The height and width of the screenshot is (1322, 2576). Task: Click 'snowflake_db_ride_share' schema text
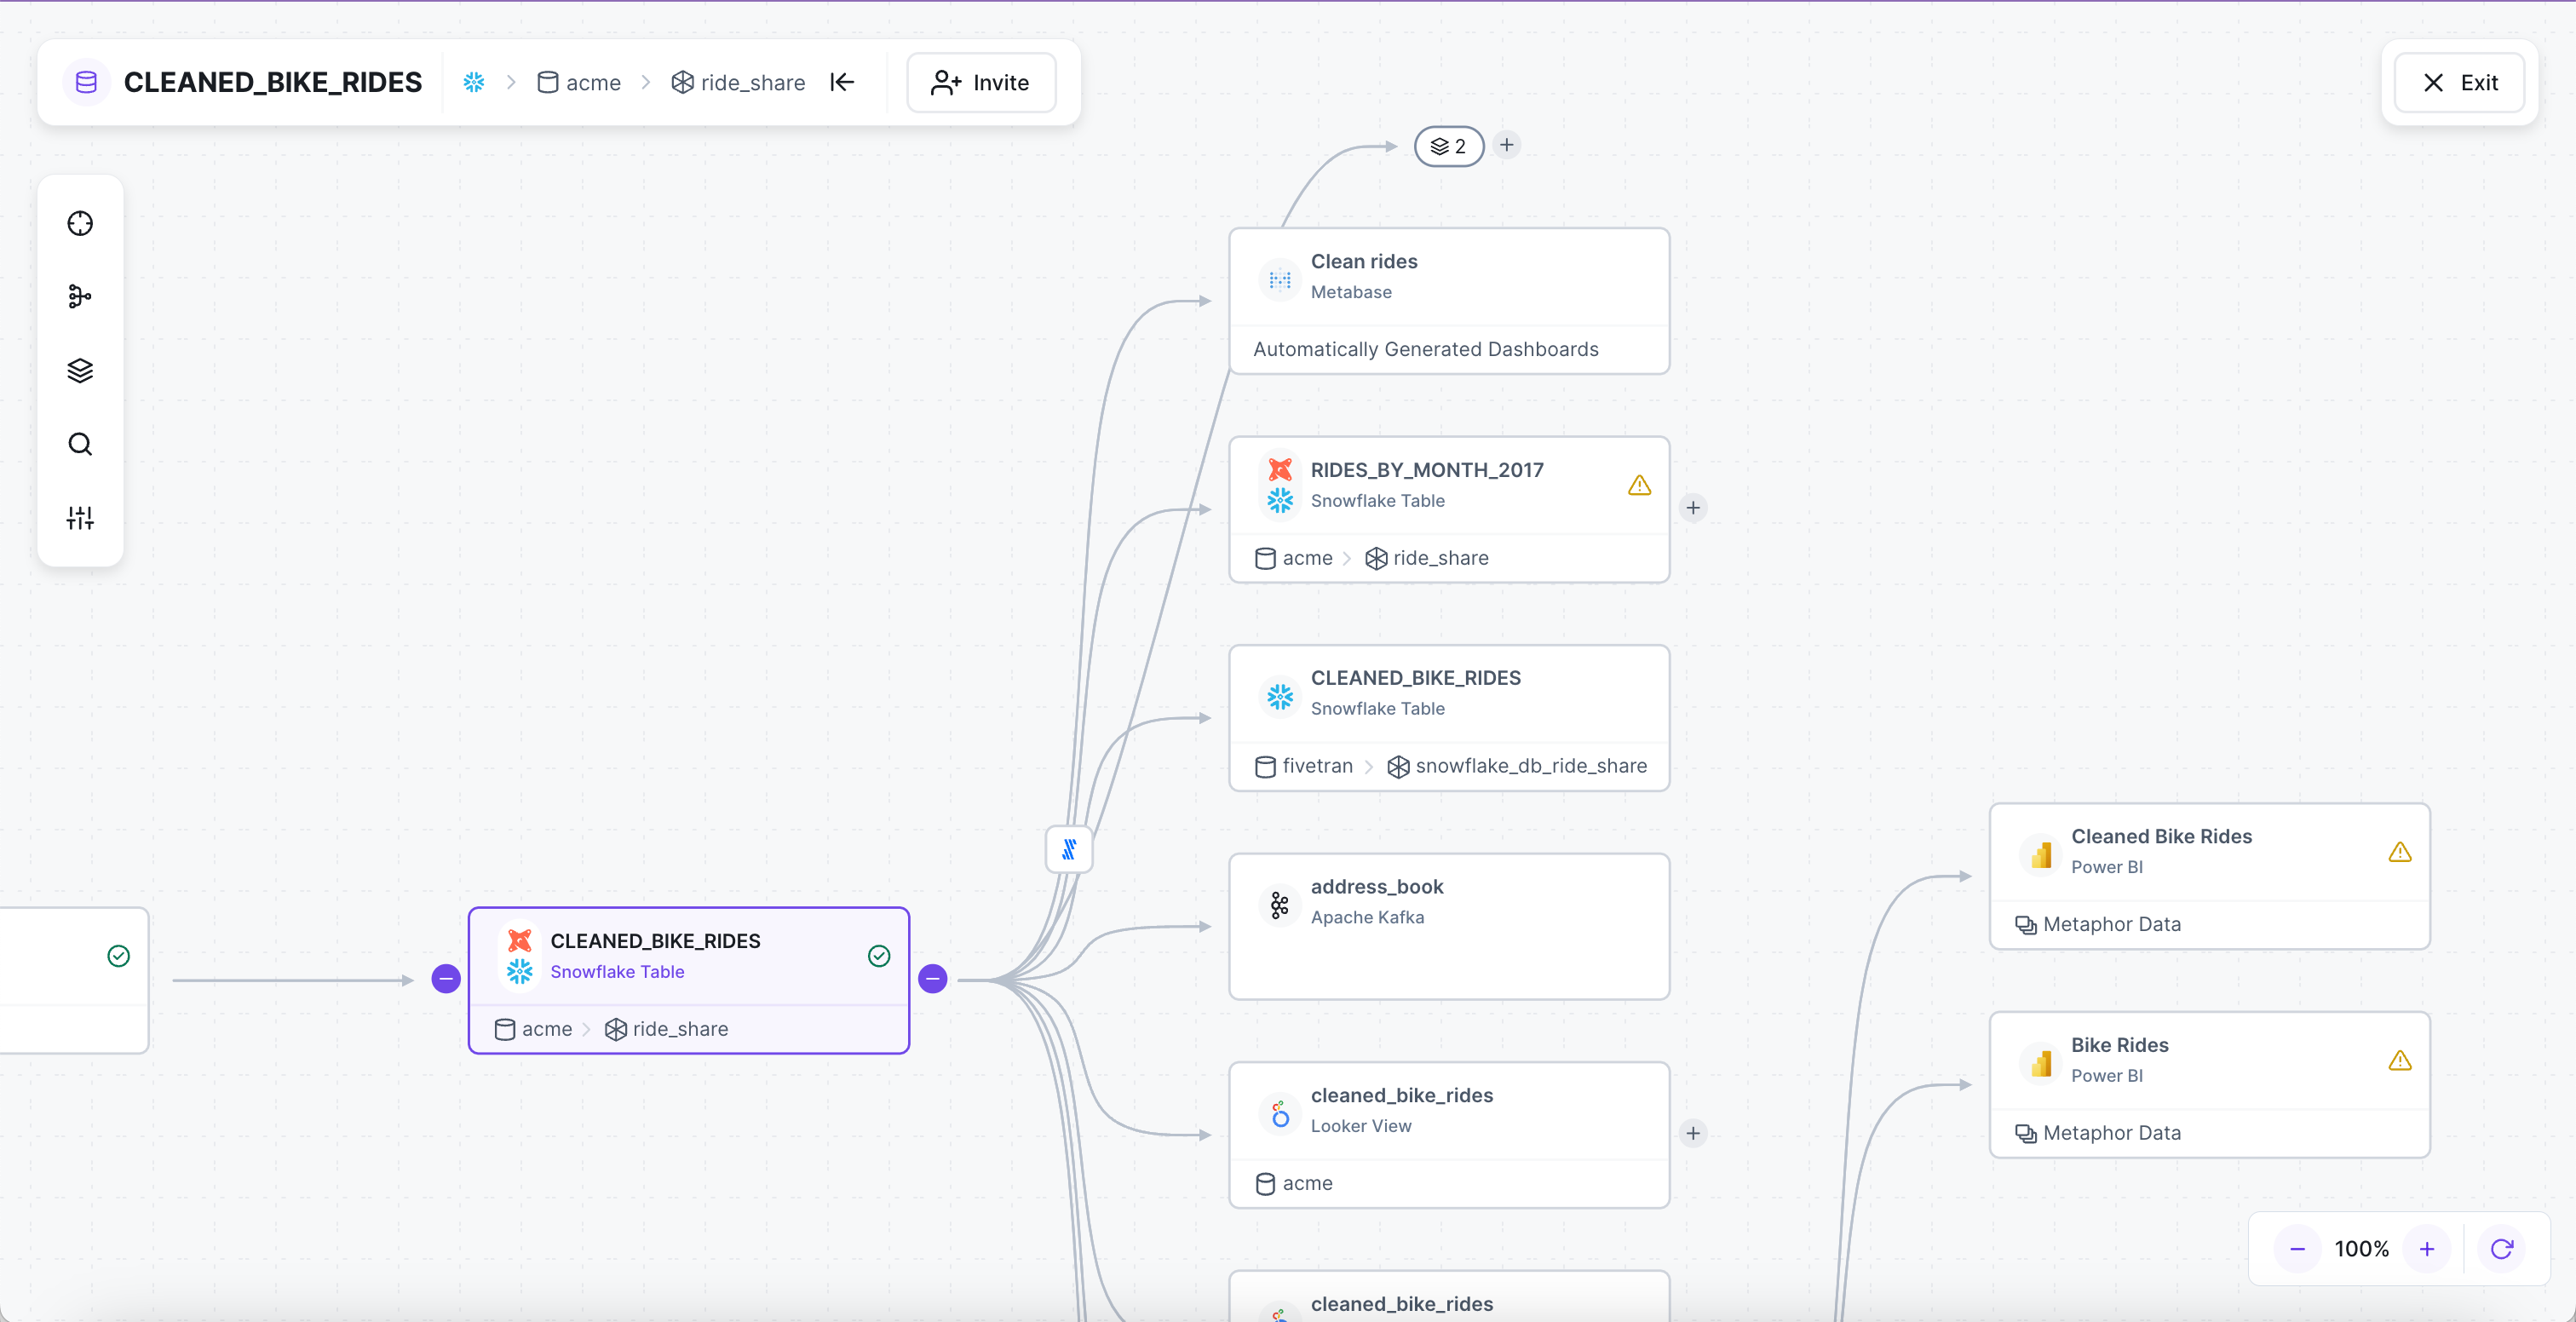(x=1531, y=766)
